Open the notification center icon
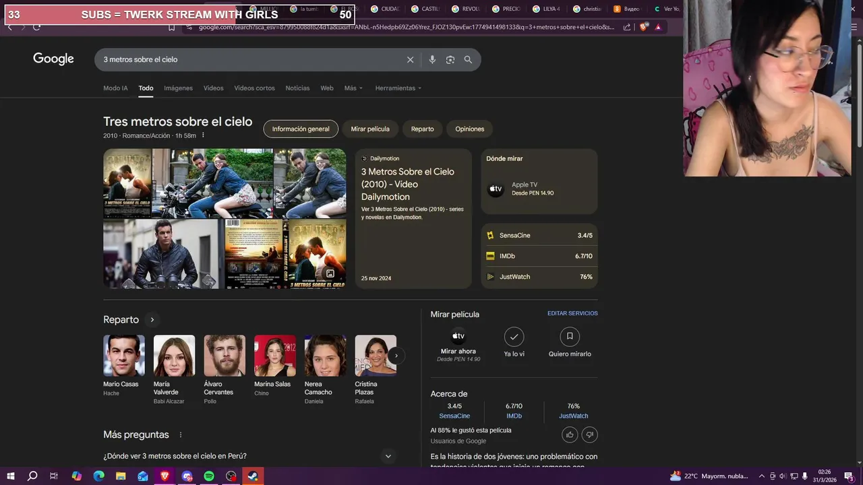This screenshot has height=485, width=863. point(848,476)
